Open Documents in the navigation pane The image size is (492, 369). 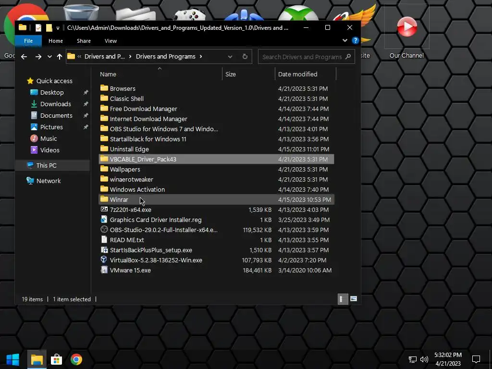click(x=56, y=115)
